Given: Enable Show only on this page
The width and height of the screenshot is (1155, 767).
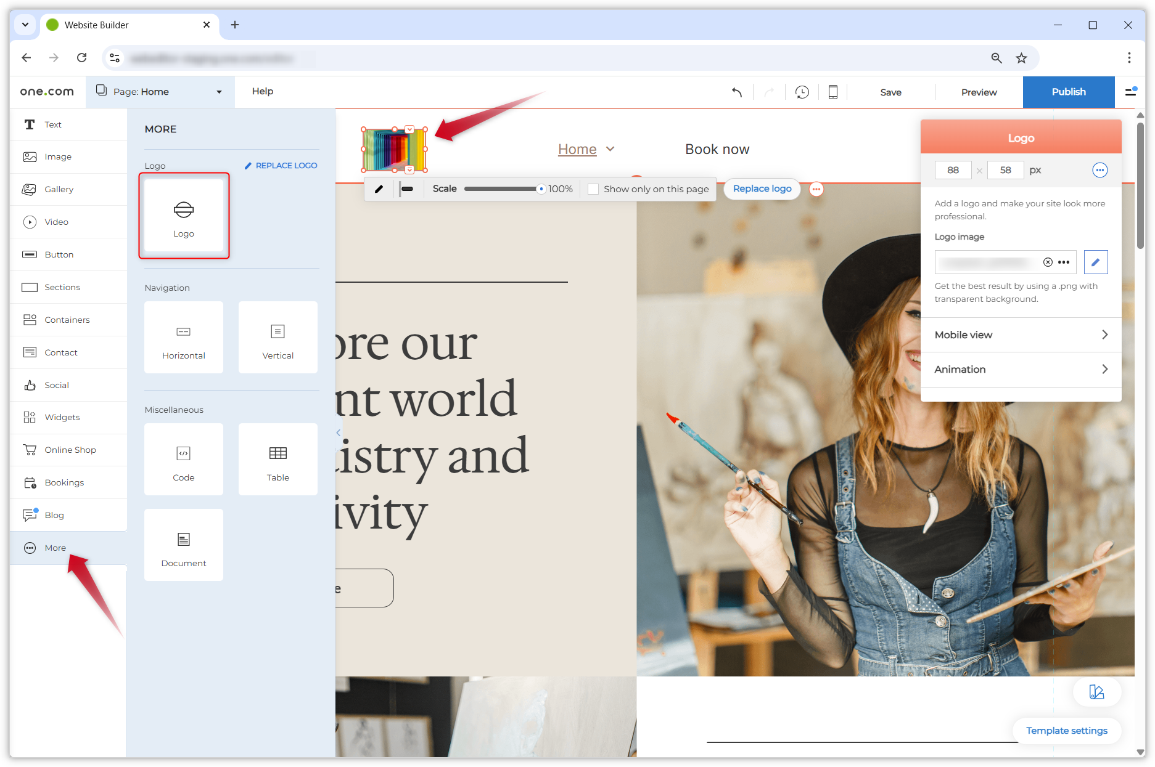Looking at the screenshot, I should tap(593, 189).
